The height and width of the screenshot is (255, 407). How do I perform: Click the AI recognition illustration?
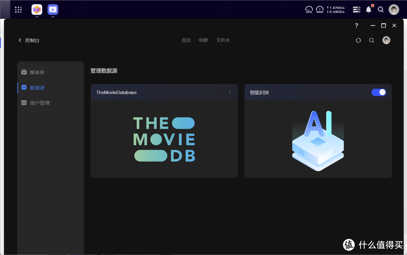[x=318, y=141]
